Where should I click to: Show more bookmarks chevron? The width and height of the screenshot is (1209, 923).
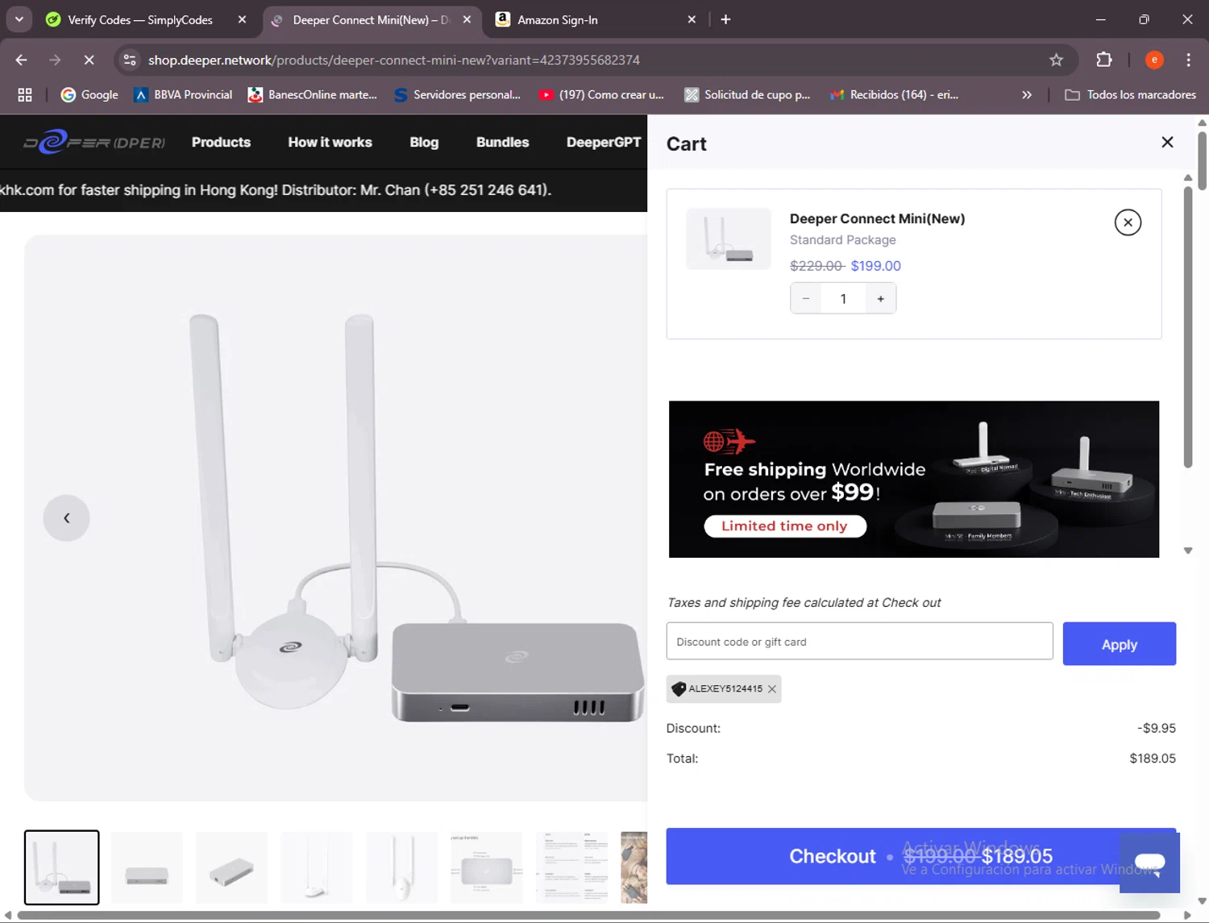[x=1027, y=95]
